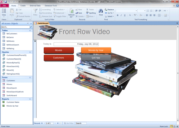The height and width of the screenshot is (128, 179).
Task: Switch to the Create ribbon tab
Action: pyautogui.click(x=23, y=6)
